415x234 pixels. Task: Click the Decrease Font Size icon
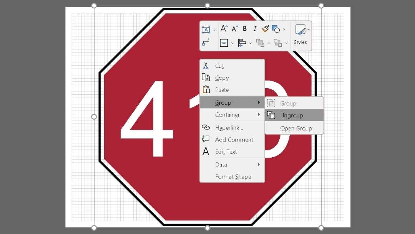point(234,28)
